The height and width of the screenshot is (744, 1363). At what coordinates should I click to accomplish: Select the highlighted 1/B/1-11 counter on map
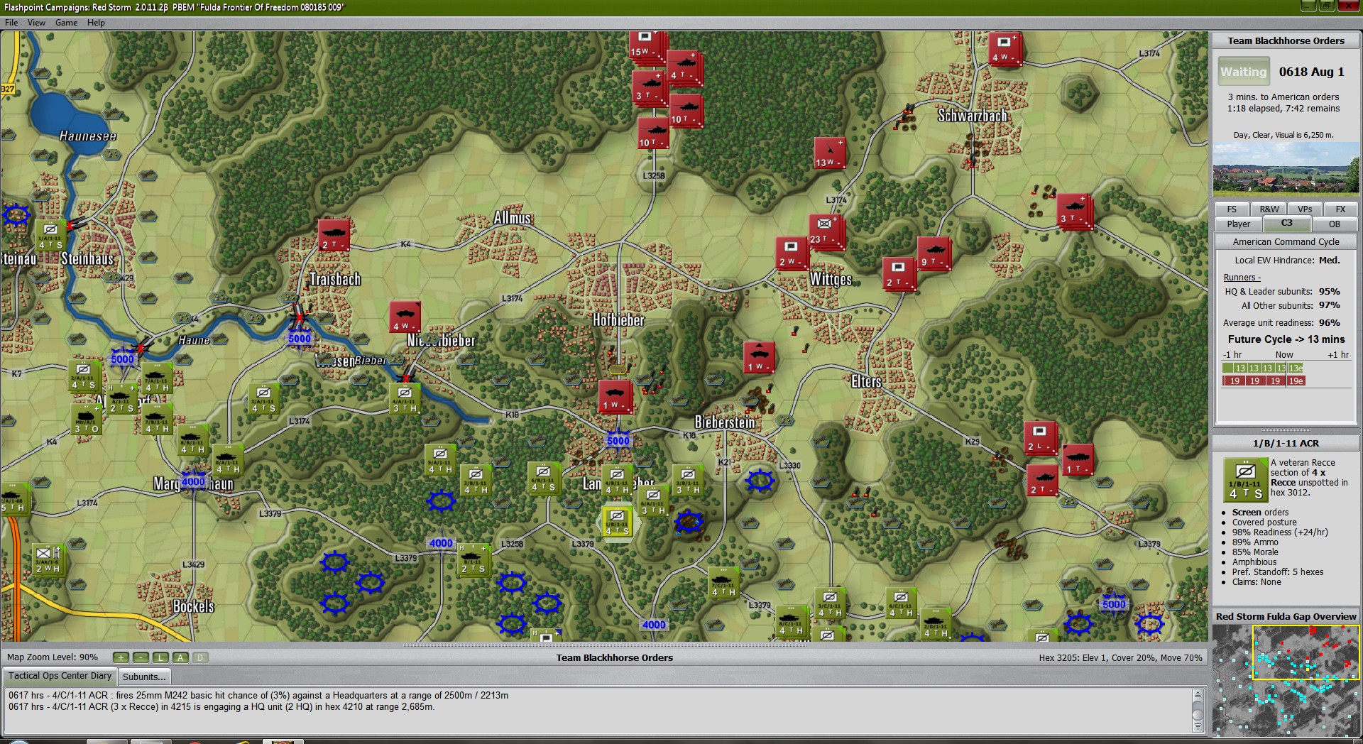[x=616, y=522]
